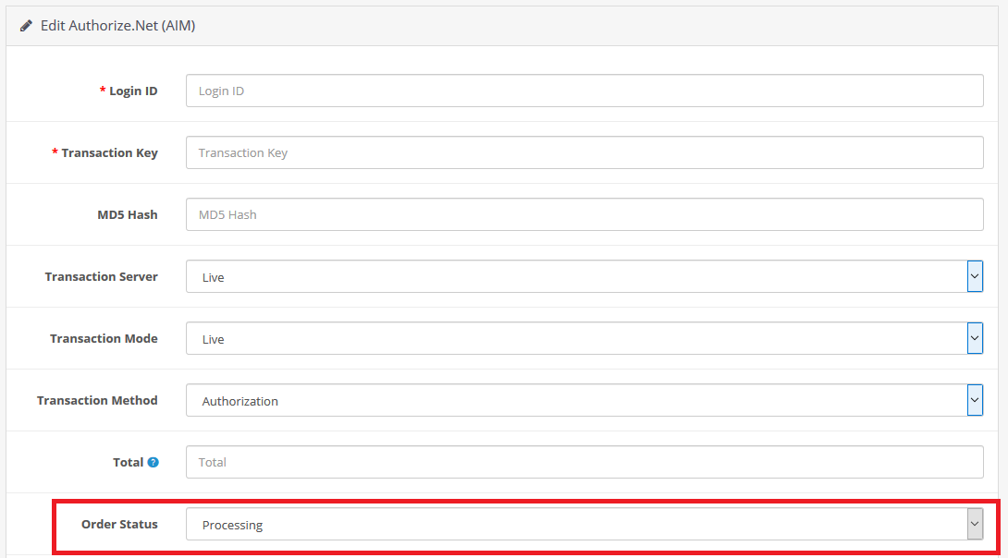
Task: Expand the Transaction Mode dropdown
Action: tap(584, 338)
